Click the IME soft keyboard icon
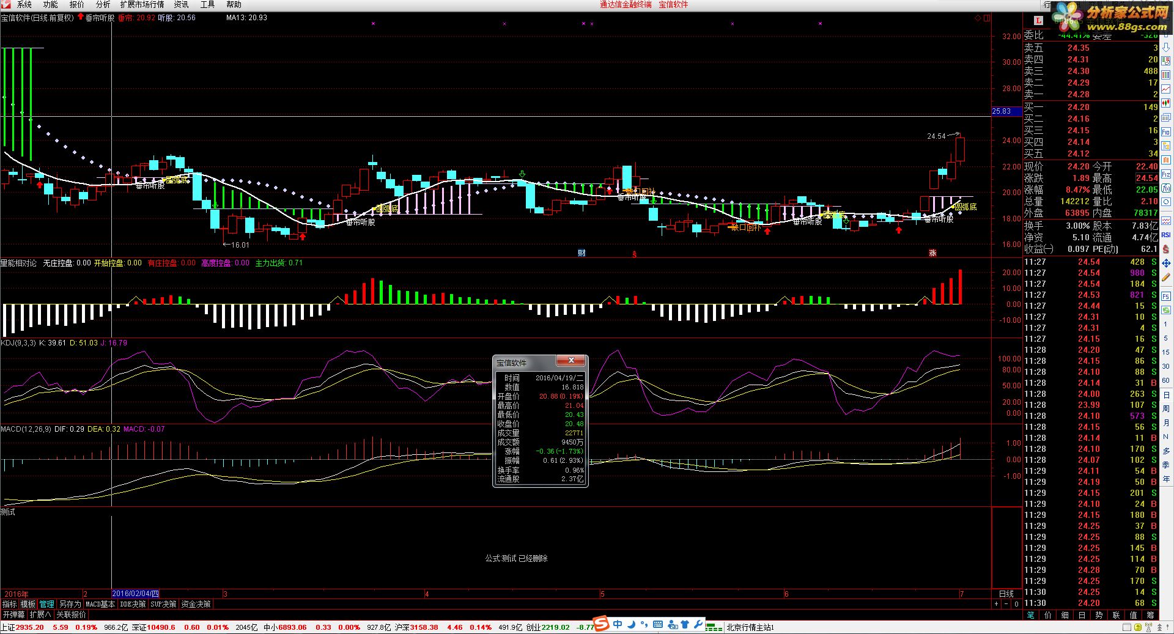This screenshot has width=1174, height=634. [658, 624]
